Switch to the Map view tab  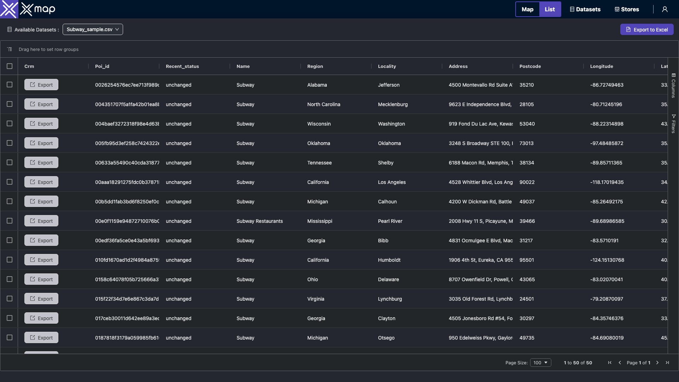(x=527, y=10)
